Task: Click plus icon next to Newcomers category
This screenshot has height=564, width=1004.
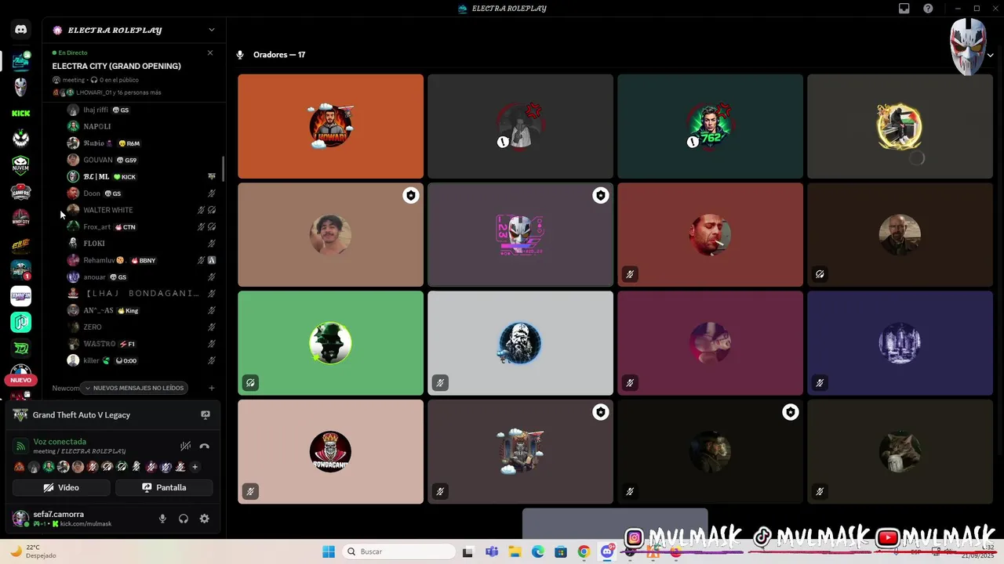Action: click(212, 388)
